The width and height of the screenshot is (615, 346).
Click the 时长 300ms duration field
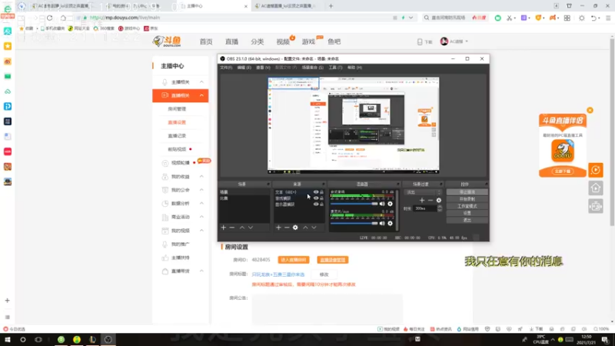click(425, 208)
